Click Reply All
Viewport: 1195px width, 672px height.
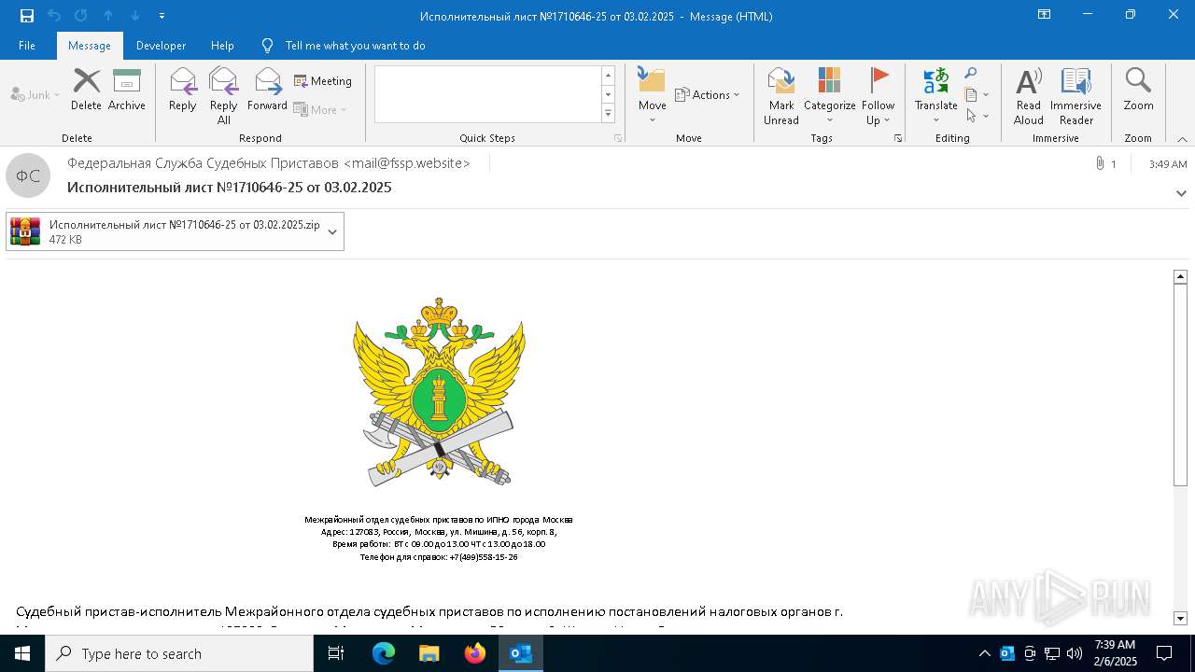[x=224, y=95]
